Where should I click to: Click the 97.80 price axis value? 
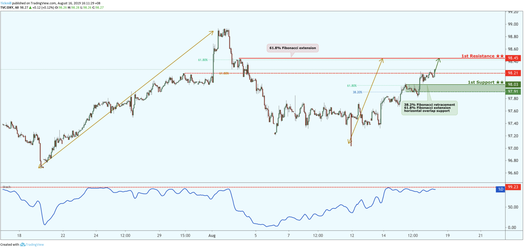point(513,99)
